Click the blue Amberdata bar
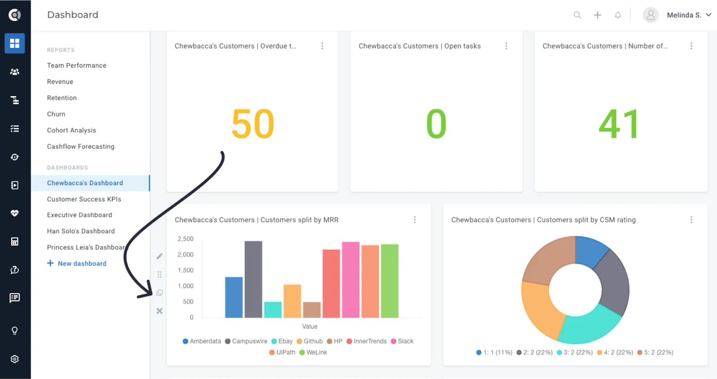 click(x=233, y=297)
